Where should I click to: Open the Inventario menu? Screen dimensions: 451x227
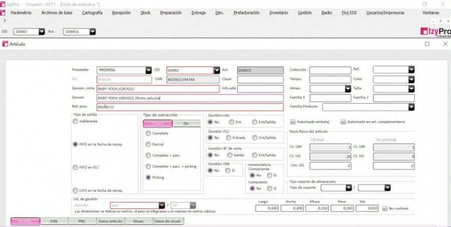(279, 13)
